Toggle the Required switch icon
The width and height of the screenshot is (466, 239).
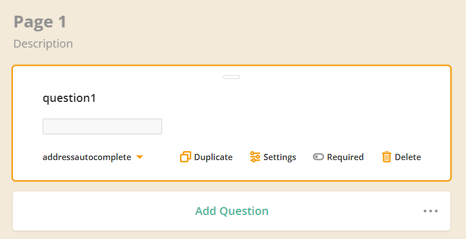point(319,157)
